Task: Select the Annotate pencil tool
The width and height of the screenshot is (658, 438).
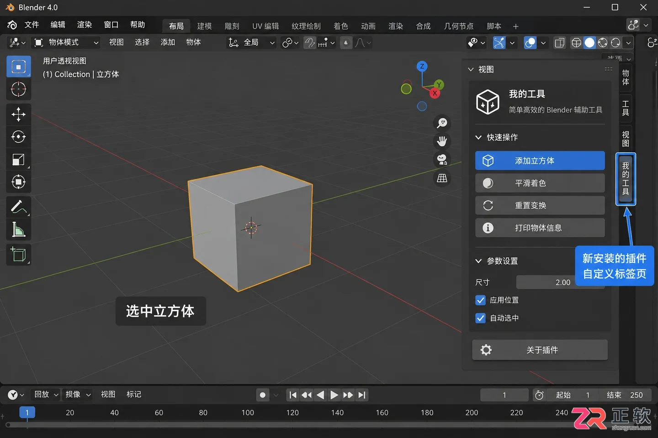Action: [18, 207]
